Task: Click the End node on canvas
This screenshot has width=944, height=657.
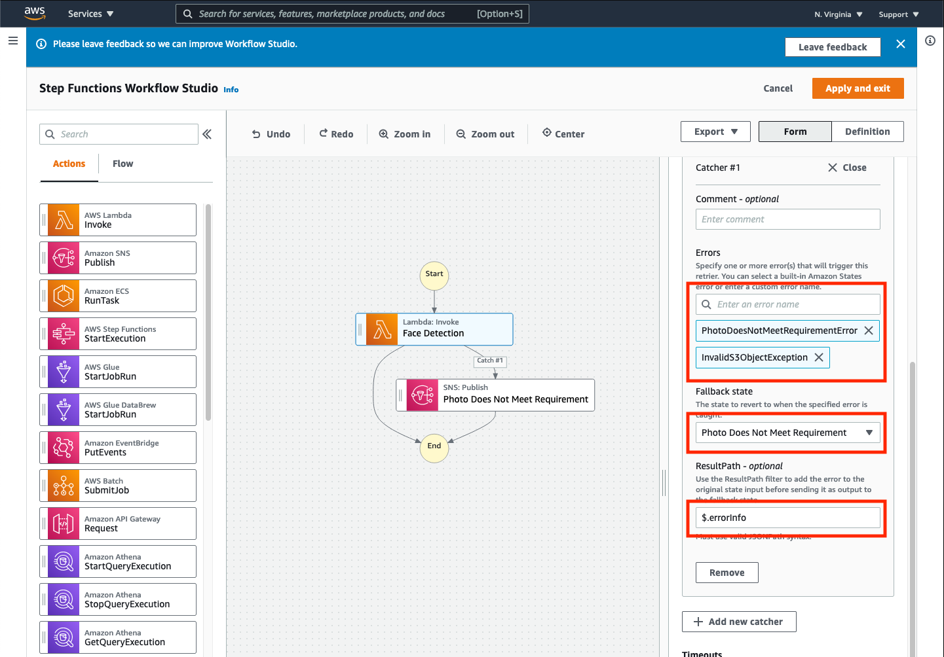Action: 434,447
